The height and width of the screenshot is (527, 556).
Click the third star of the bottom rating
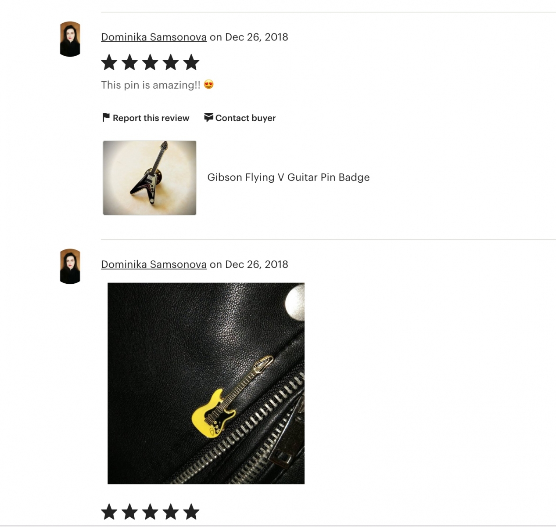pyautogui.click(x=150, y=512)
